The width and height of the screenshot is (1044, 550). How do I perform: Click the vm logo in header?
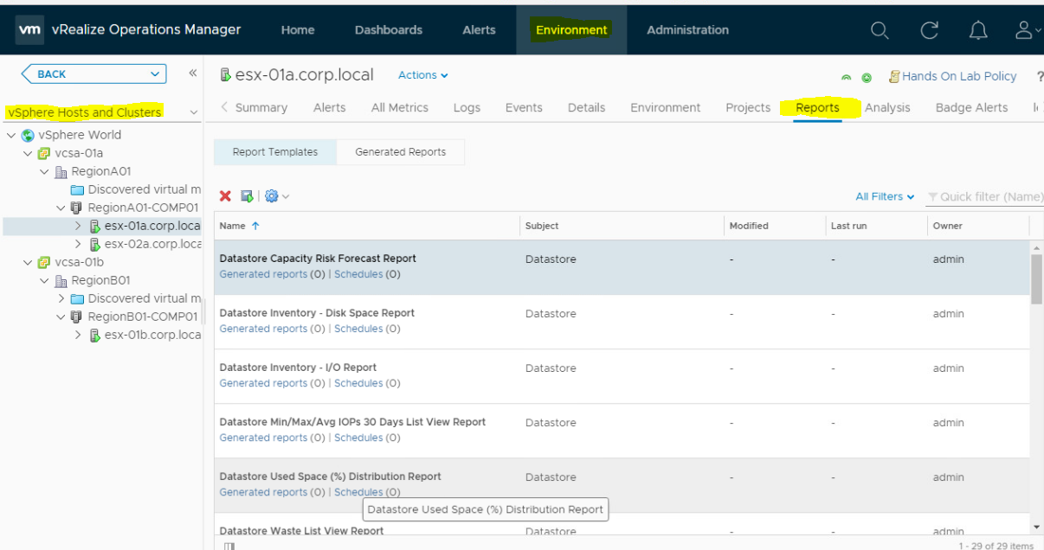[30, 29]
